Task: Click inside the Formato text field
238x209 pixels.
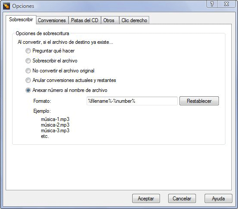Action: coord(132,101)
